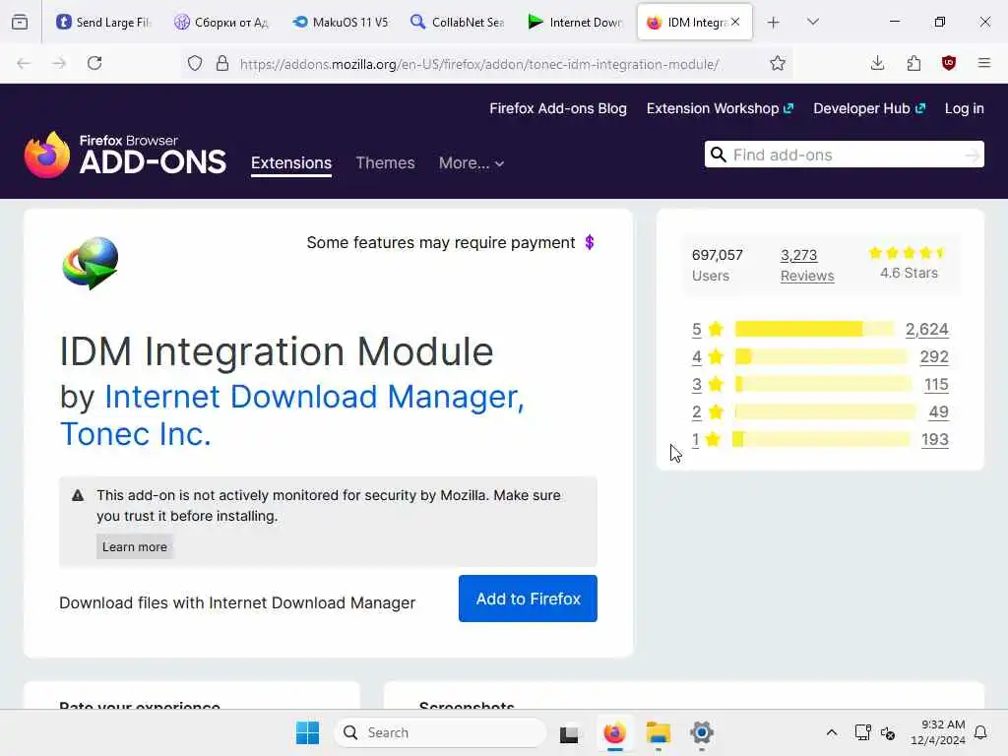This screenshot has width=1008, height=756.
Task: Open the 292 four-star reviews count
Action: pos(934,356)
